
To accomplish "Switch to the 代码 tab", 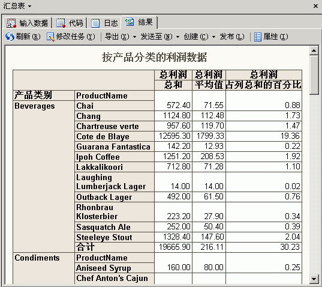I will (x=70, y=23).
